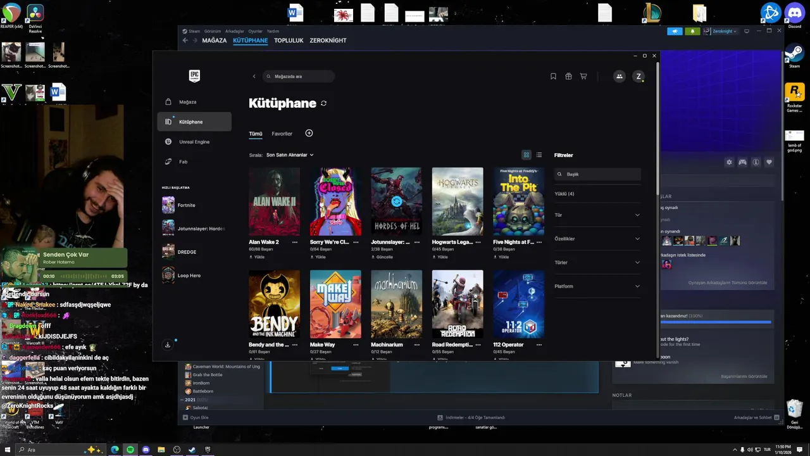Open the Görünüm menu in Steam
Screen dimensions: 810x456
(x=213, y=31)
